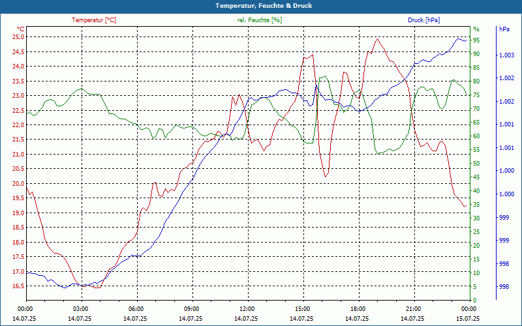Select the red Temperatur [°C] legend label
This screenshot has height=326, width=522.
point(94,20)
